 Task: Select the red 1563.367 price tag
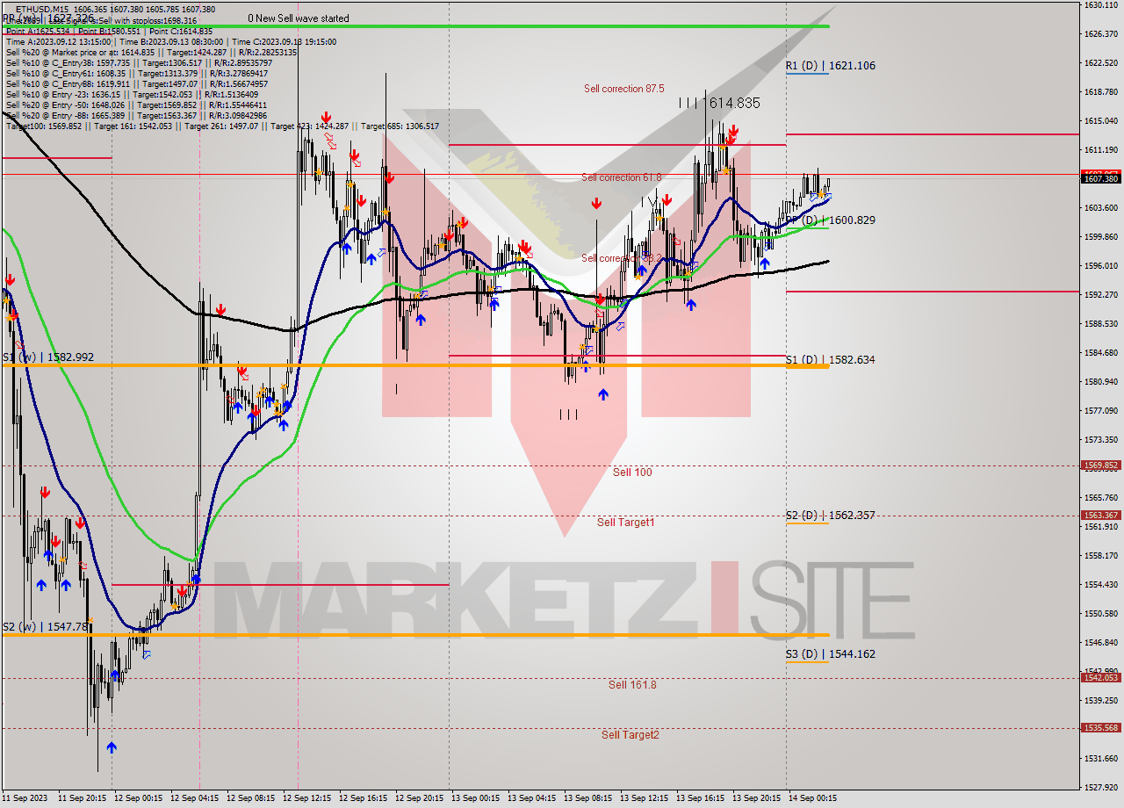tap(1100, 516)
